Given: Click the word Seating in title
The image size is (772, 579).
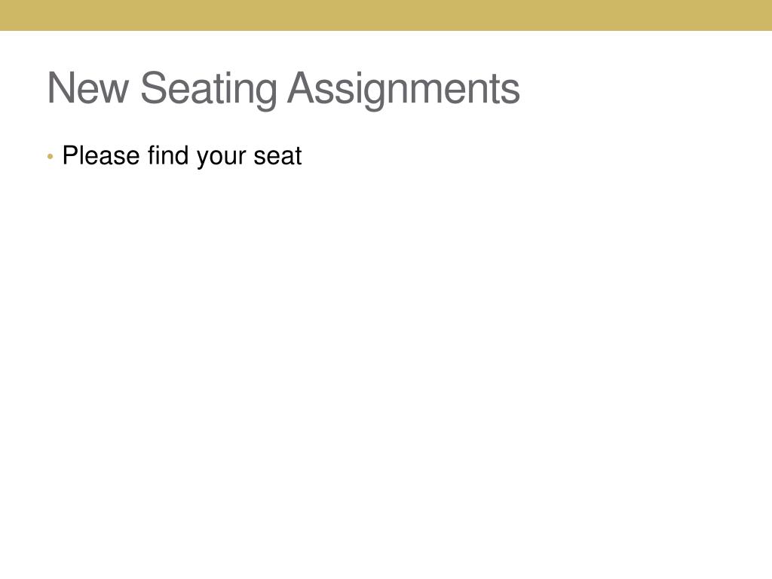Looking at the screenshot, I should (x=209, y=90).
